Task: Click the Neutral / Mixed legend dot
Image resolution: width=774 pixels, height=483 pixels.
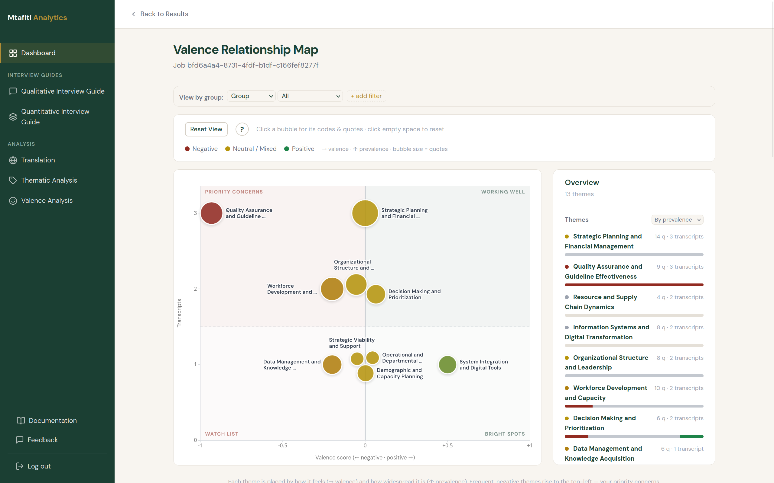Action: click(x=228, y=149)
